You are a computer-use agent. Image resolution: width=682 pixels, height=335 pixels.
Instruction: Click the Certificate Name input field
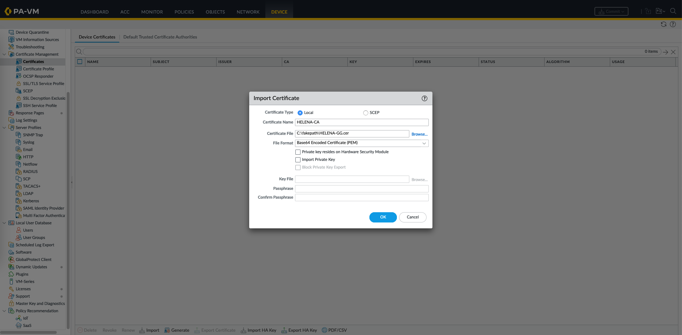click(x=361, y=122)
